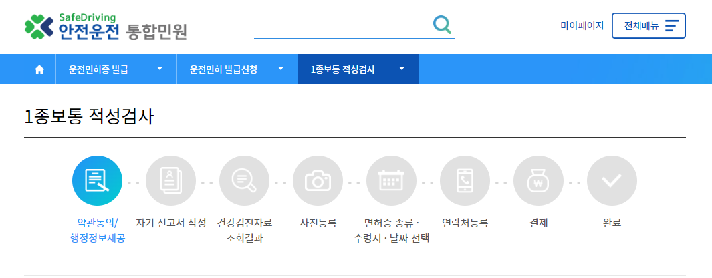Click the hamburger lines icon in 전체메뉴
Viewport: 712px width, 278px height.
672,26
